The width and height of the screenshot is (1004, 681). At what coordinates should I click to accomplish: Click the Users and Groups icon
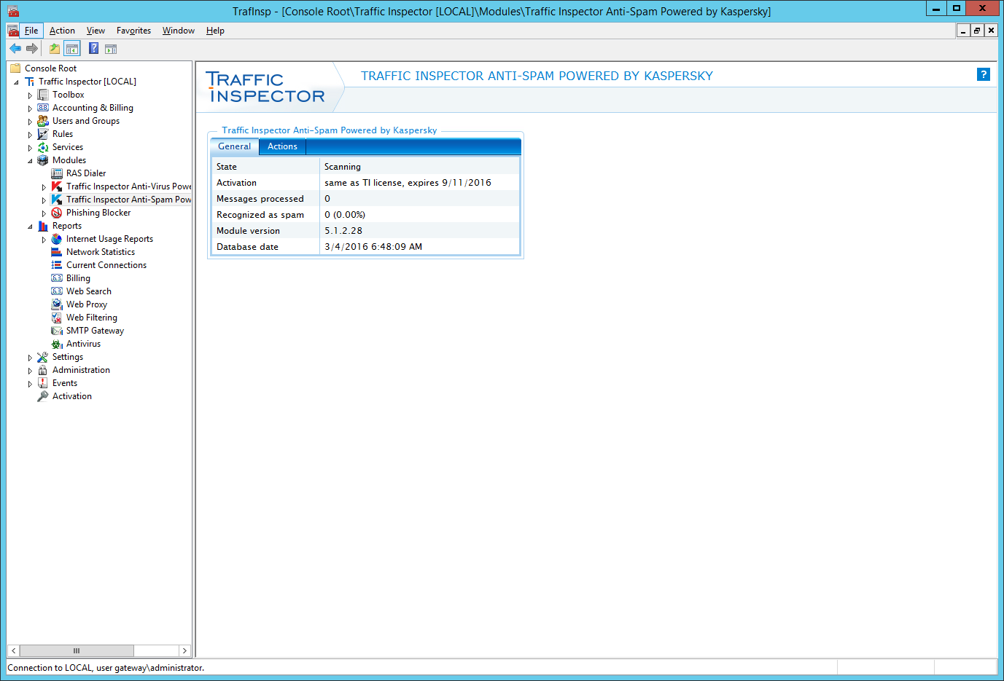point(43,121)
